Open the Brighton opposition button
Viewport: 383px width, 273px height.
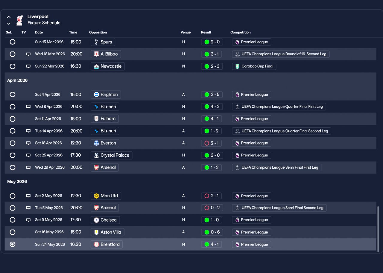point(106,94)
